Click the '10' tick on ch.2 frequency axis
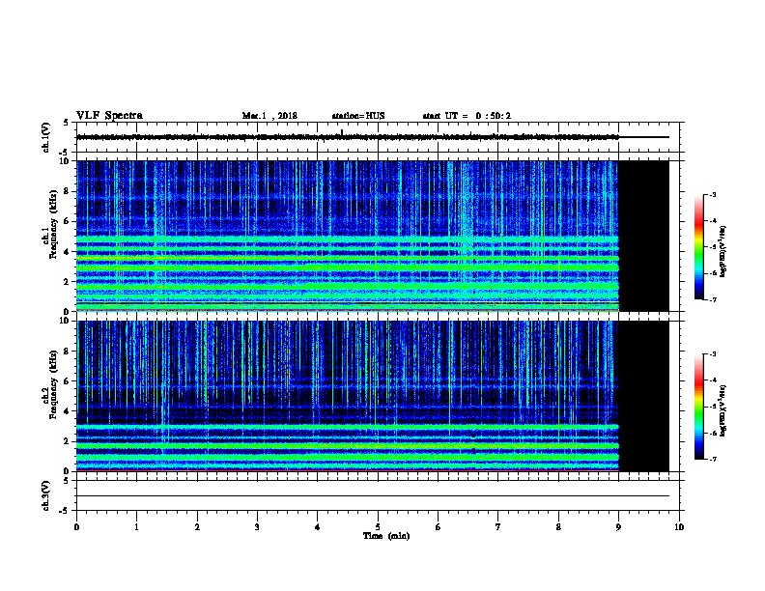Screen dimensions: 765x591 click(x=66, y=322)
